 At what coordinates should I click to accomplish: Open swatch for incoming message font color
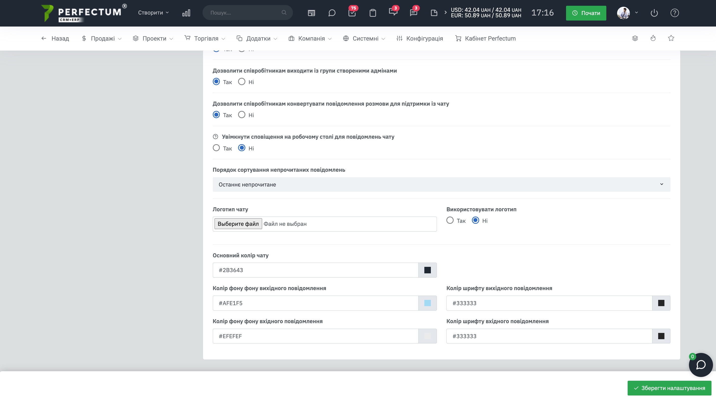click(661, 336)
